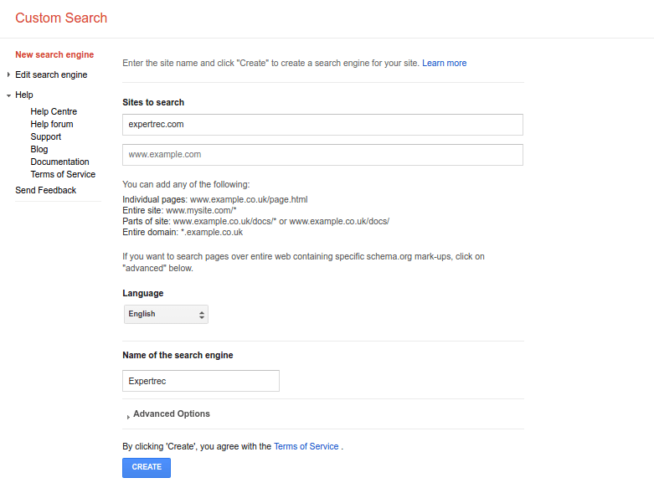Click the Custom Search logo title
The width and height of the screenshot is (654, 488).
(61, 18)
